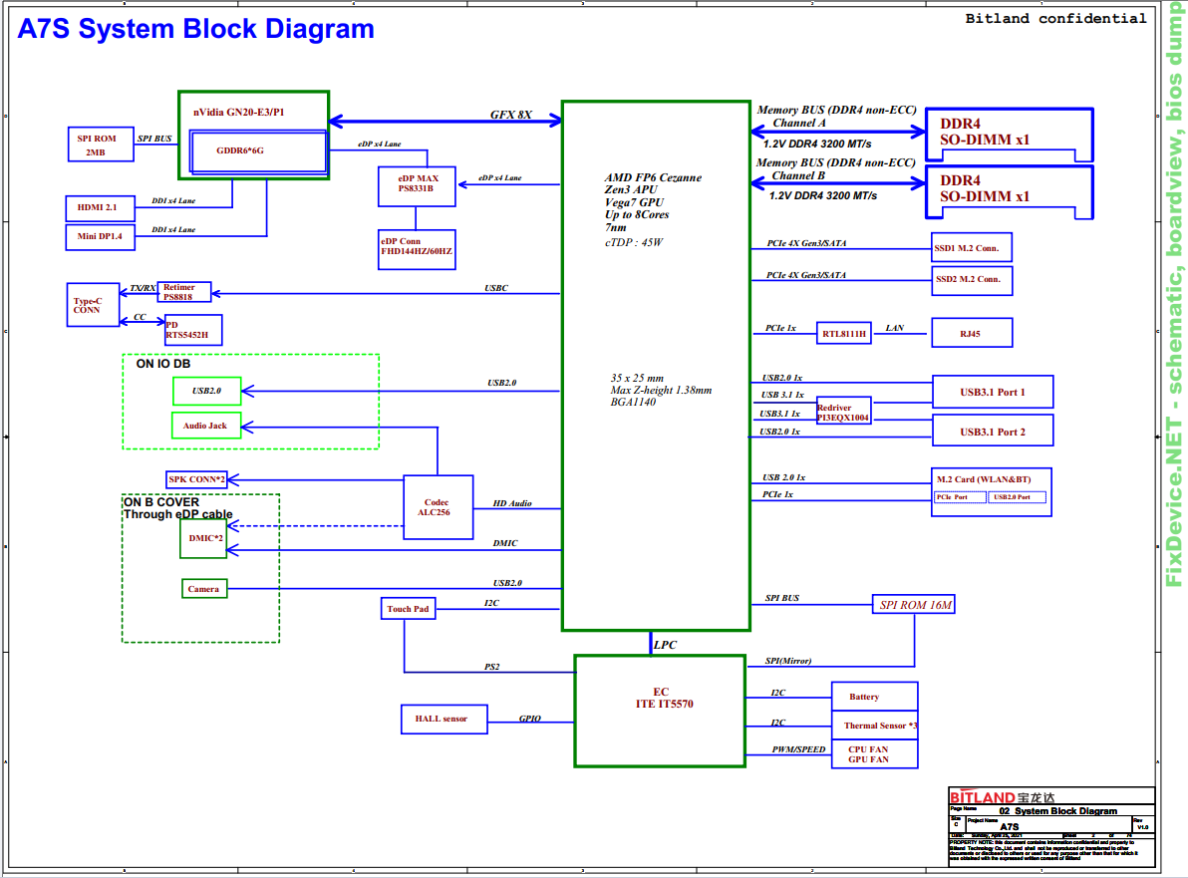Select the "SPI(Mirror)" signal label
Viewport: 1188px width, 878px height.
click(x=788, y=661)
